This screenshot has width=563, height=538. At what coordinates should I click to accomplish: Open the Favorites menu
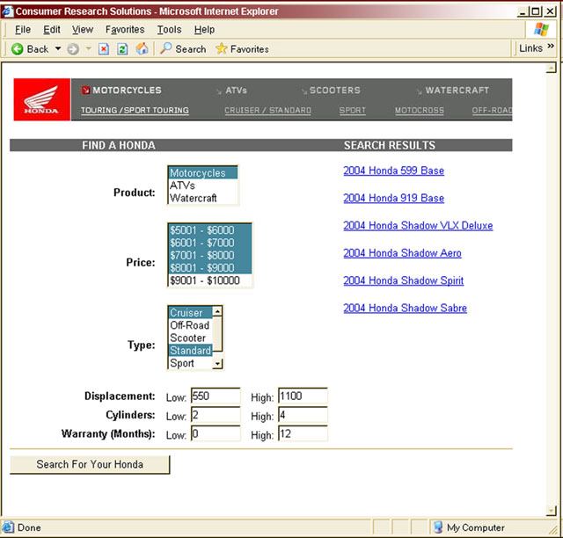(125, 29)
